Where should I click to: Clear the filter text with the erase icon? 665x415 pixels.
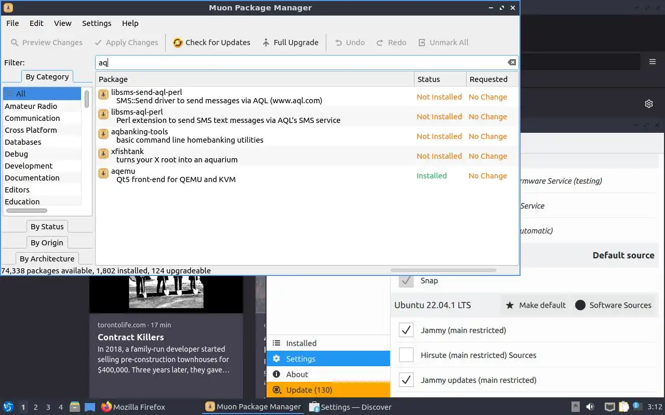512,62
